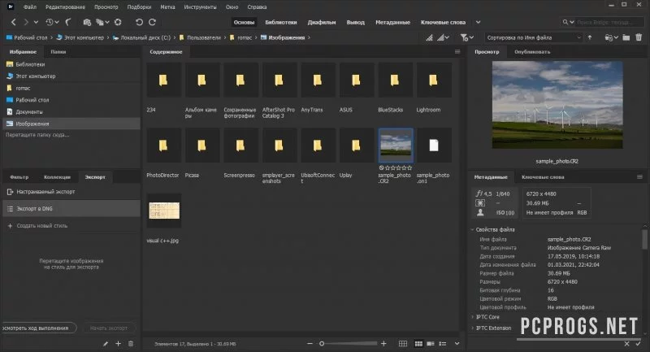The height and width of the screenshot is (352, 650).
Task: Click trash icon in the path bar
Action: tap(639, 37)
